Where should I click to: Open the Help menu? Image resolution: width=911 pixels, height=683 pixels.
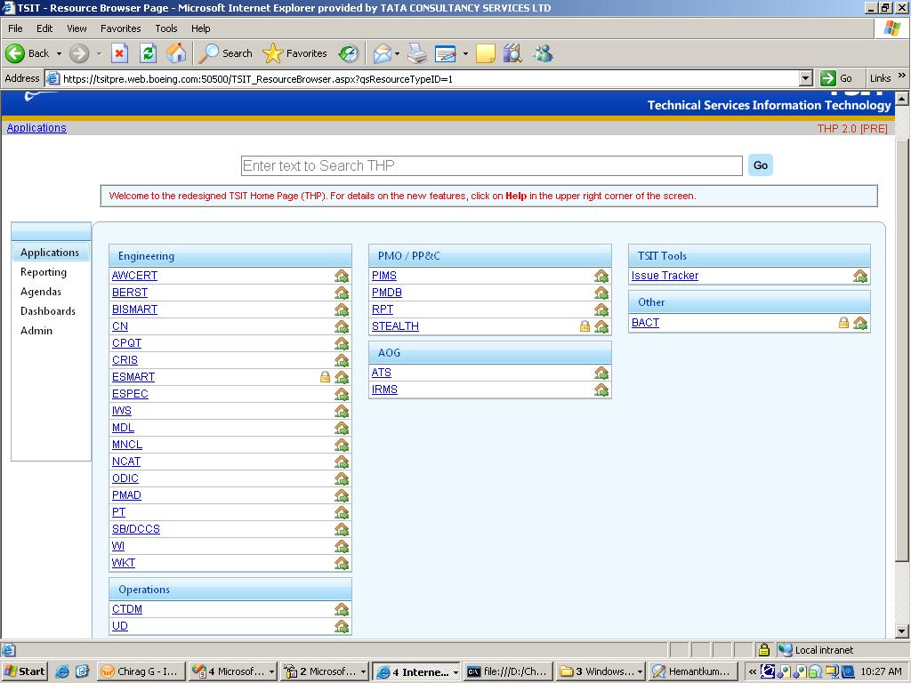point(200,28)
